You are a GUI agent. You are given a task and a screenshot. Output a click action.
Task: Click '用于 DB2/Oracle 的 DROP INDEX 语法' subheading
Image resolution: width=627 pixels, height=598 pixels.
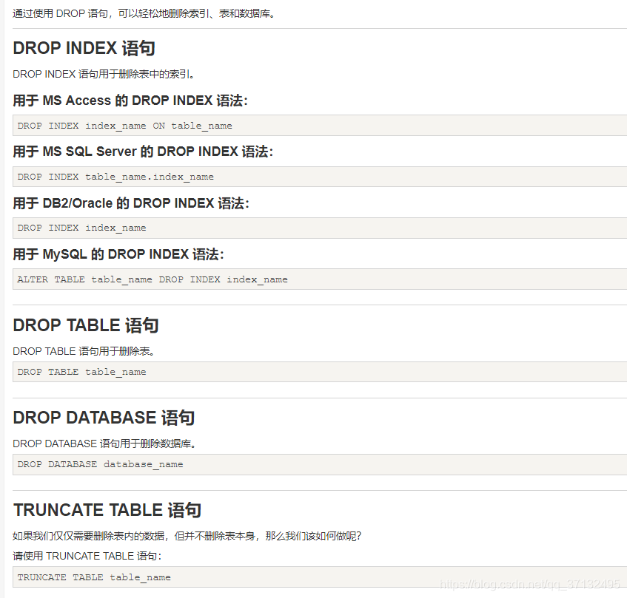pyautogui.click(x=131, y=203)
